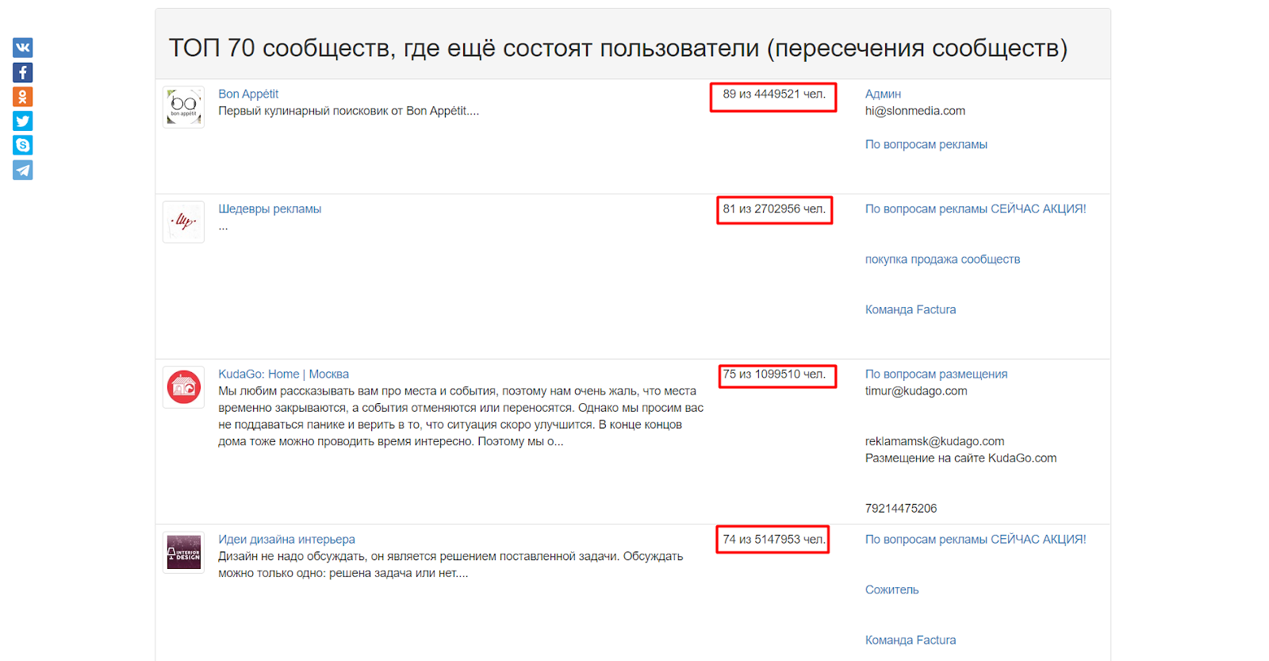The height and width of the screenshot is (661, 1269).
Task: Open the Шедевры рекламы community avatar
Action: (183, 222)
